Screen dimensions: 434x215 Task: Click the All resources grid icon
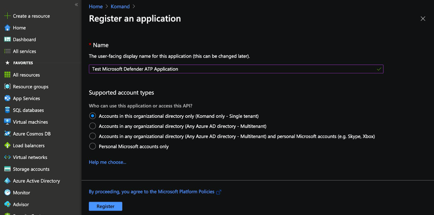[x=7, y=75]
